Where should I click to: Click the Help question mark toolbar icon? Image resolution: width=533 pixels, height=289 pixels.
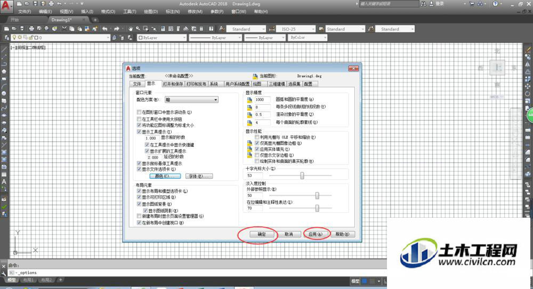(211, 29)
